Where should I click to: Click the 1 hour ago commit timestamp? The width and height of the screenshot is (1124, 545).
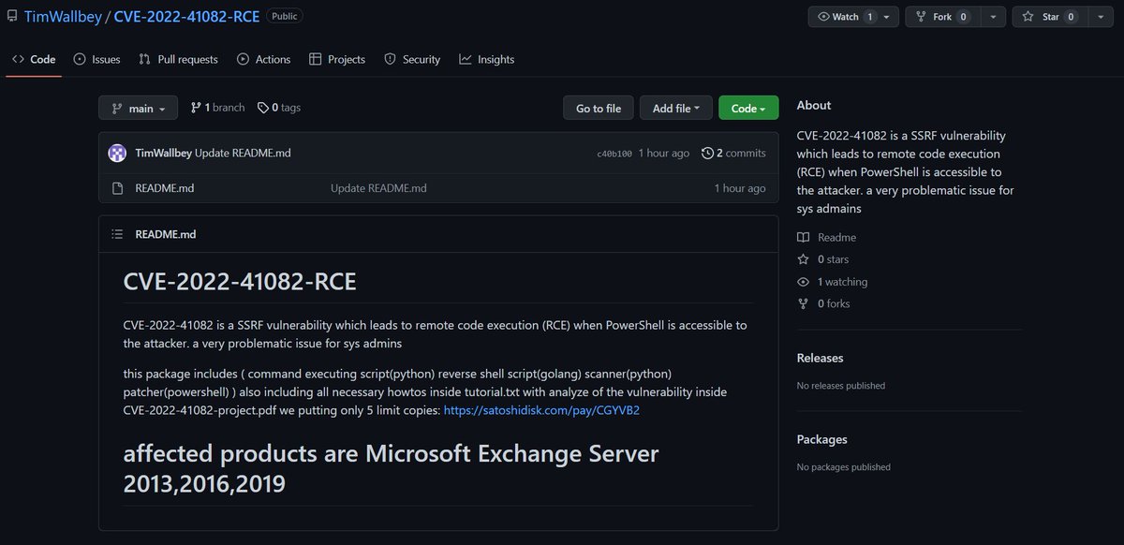pyautogui.click(x=663, y=153)
